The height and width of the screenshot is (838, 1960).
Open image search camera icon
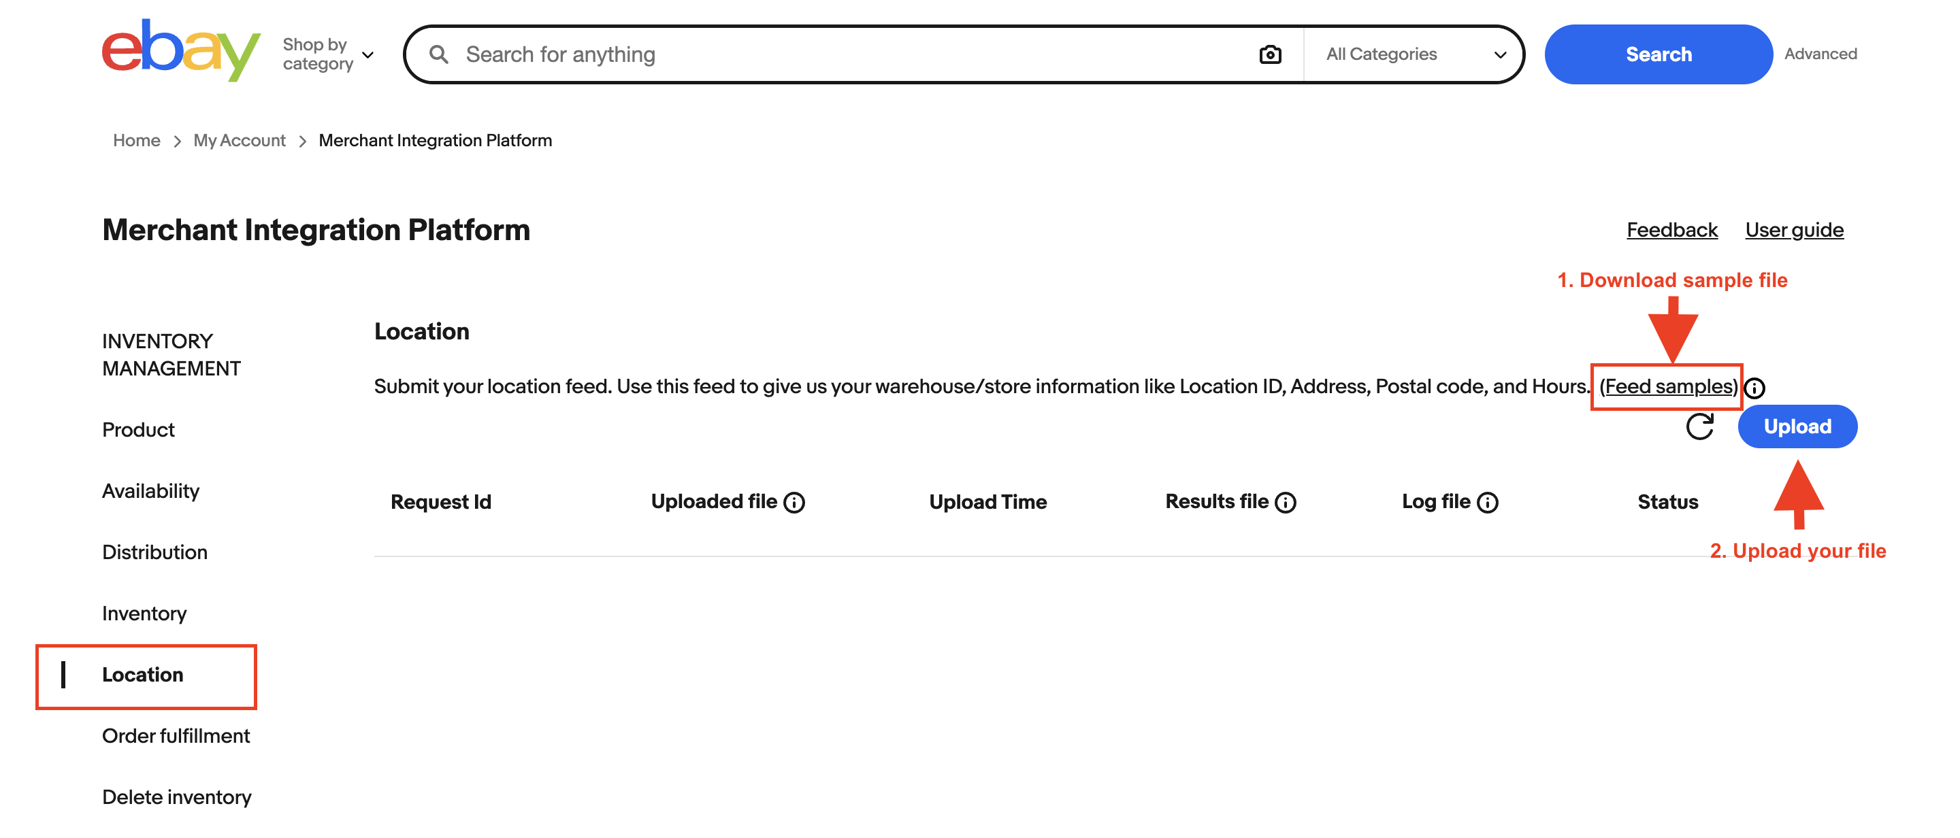1270,54
